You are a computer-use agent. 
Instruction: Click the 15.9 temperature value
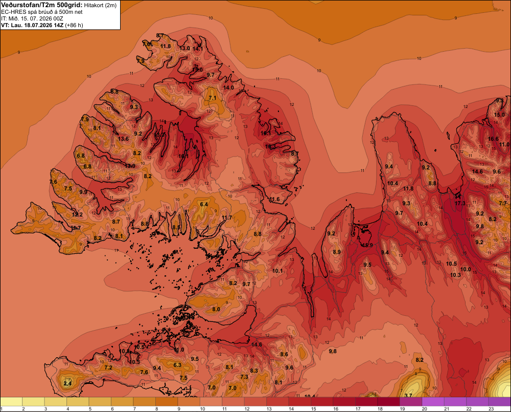point(367,245)
